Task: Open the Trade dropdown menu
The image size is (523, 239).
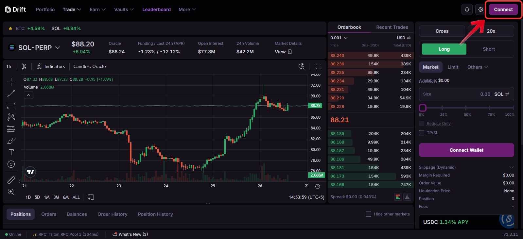Action: click(x=72, y=9)
